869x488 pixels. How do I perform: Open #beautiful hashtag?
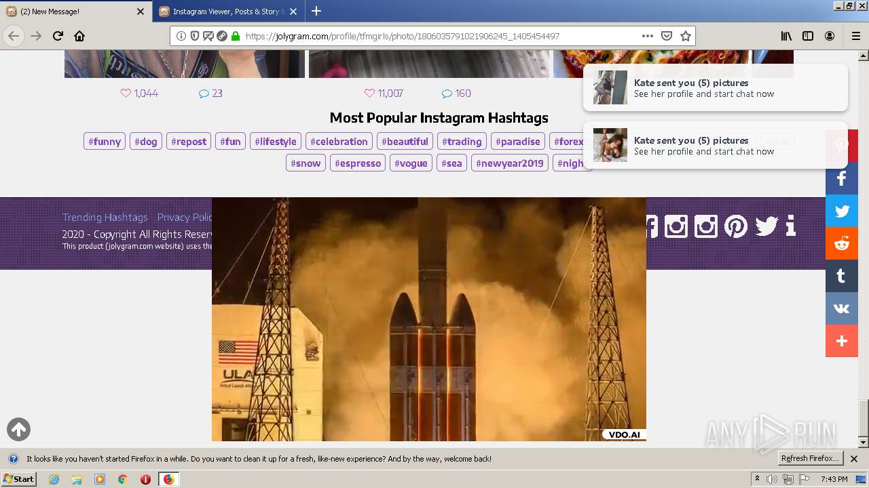point(405,142)
